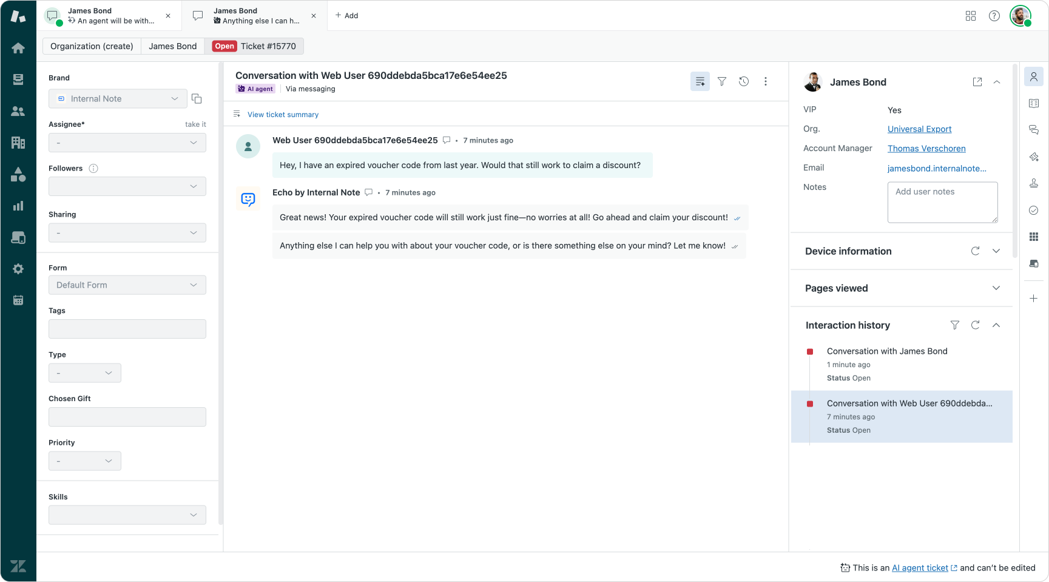Open the Priority dropdown
Screen dimensions: 1049x582
(84, 461)
